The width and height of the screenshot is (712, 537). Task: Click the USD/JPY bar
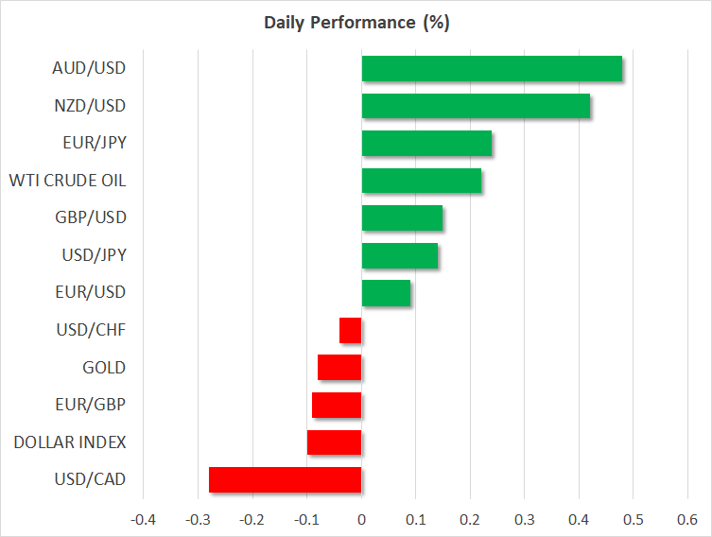click(400, 255)
